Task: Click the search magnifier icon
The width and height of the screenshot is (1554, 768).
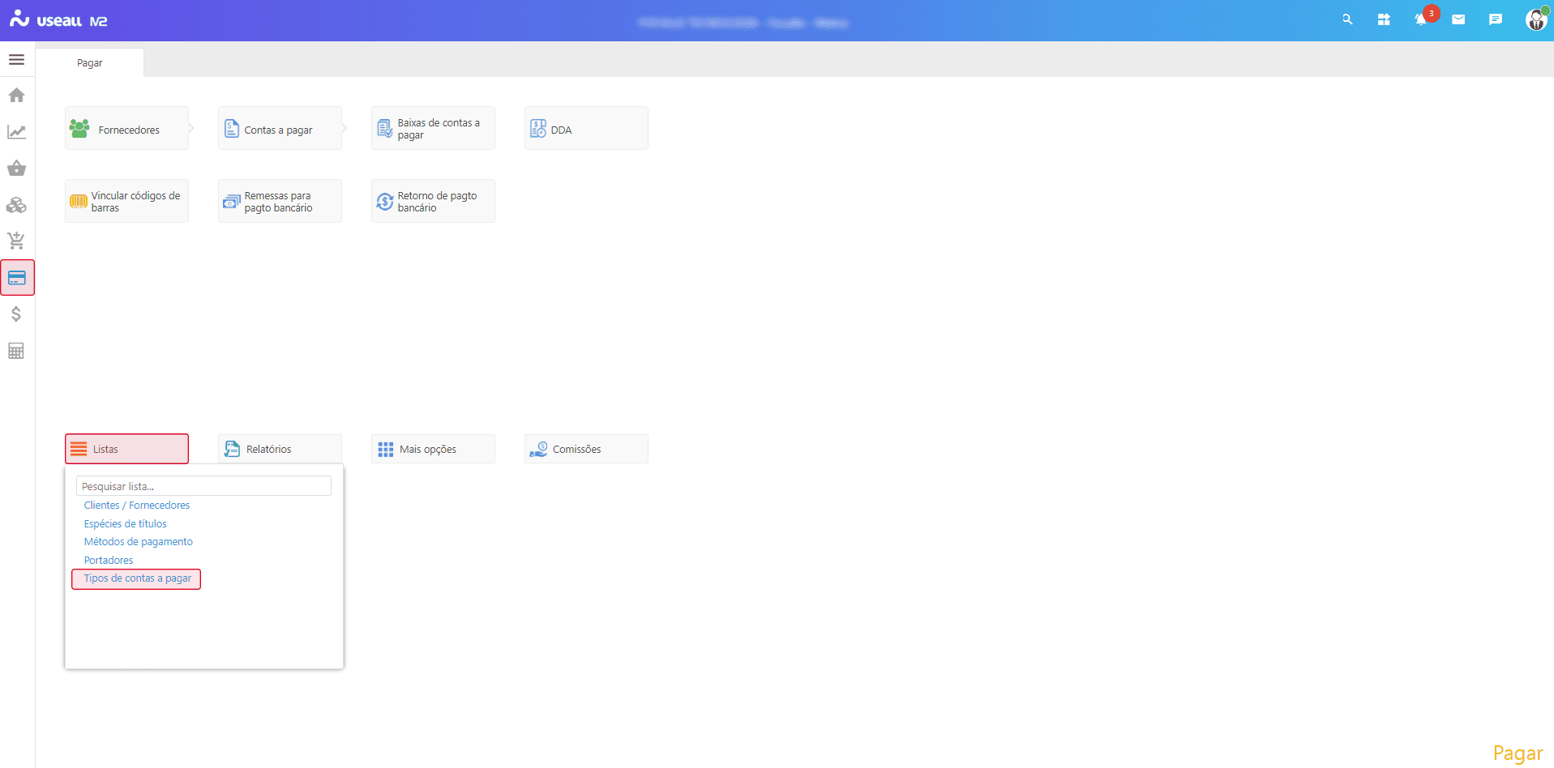Action: click(x=1347, y=20)
